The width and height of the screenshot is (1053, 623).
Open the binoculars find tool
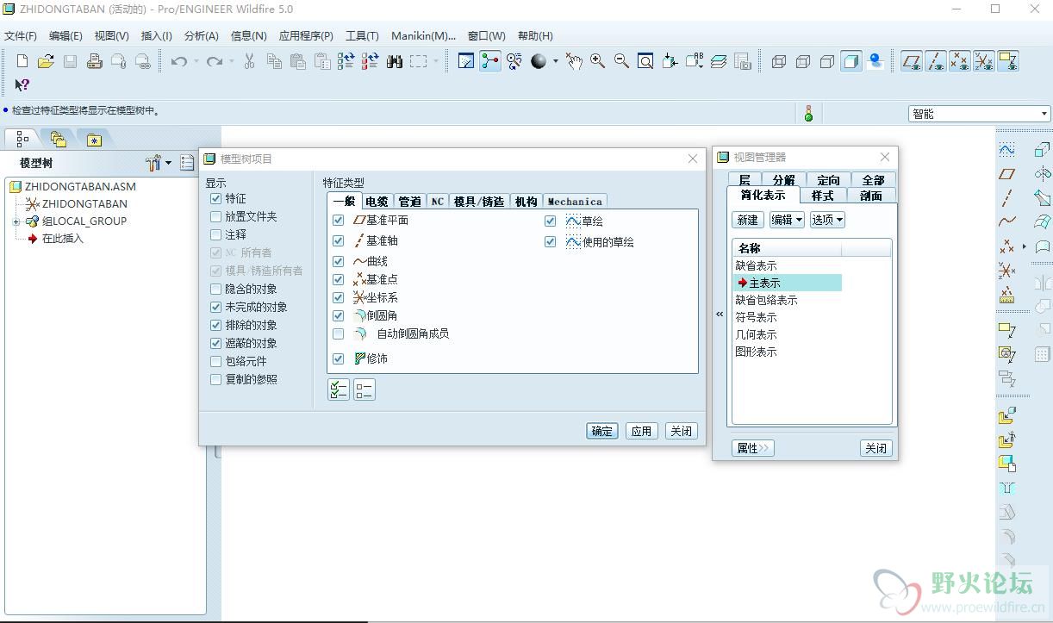395,61
